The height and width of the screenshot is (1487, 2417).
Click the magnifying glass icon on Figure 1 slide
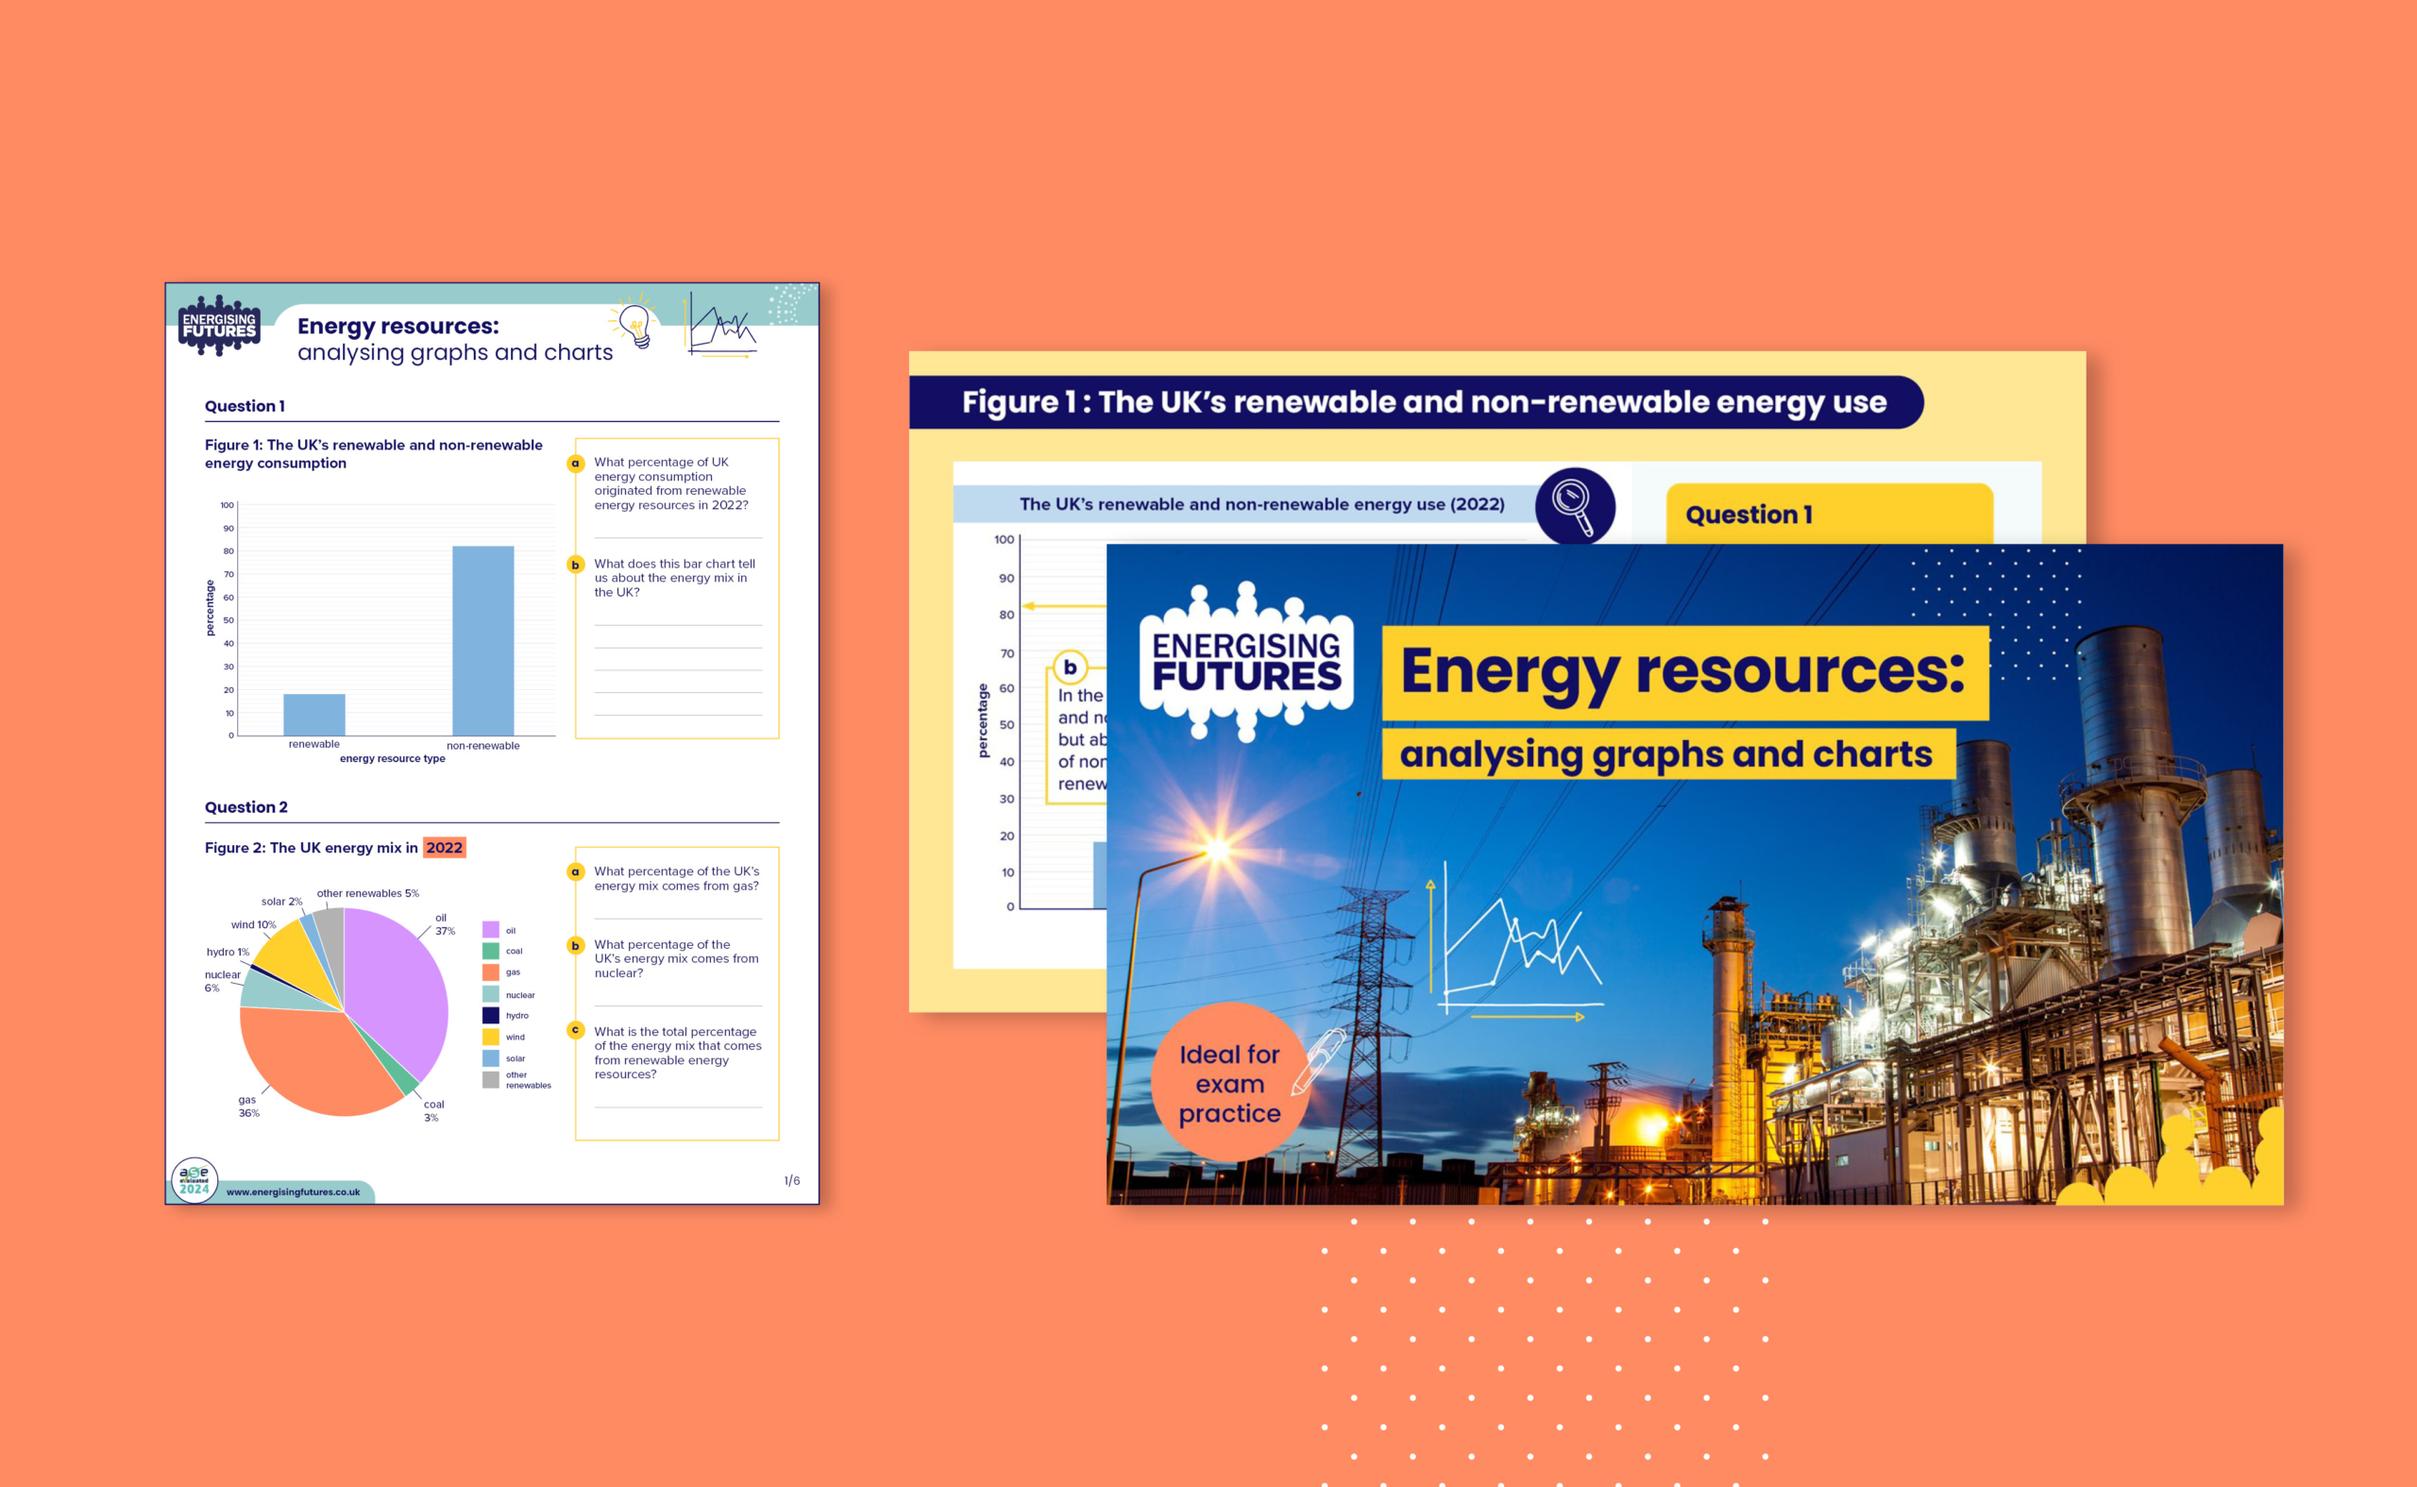pos(1574,505)
